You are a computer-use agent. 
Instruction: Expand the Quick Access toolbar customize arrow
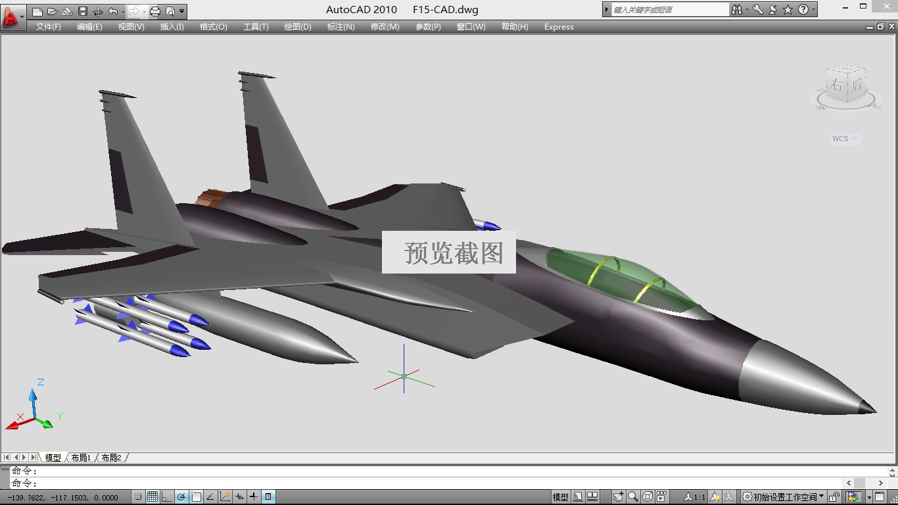[x=182, y=11]
